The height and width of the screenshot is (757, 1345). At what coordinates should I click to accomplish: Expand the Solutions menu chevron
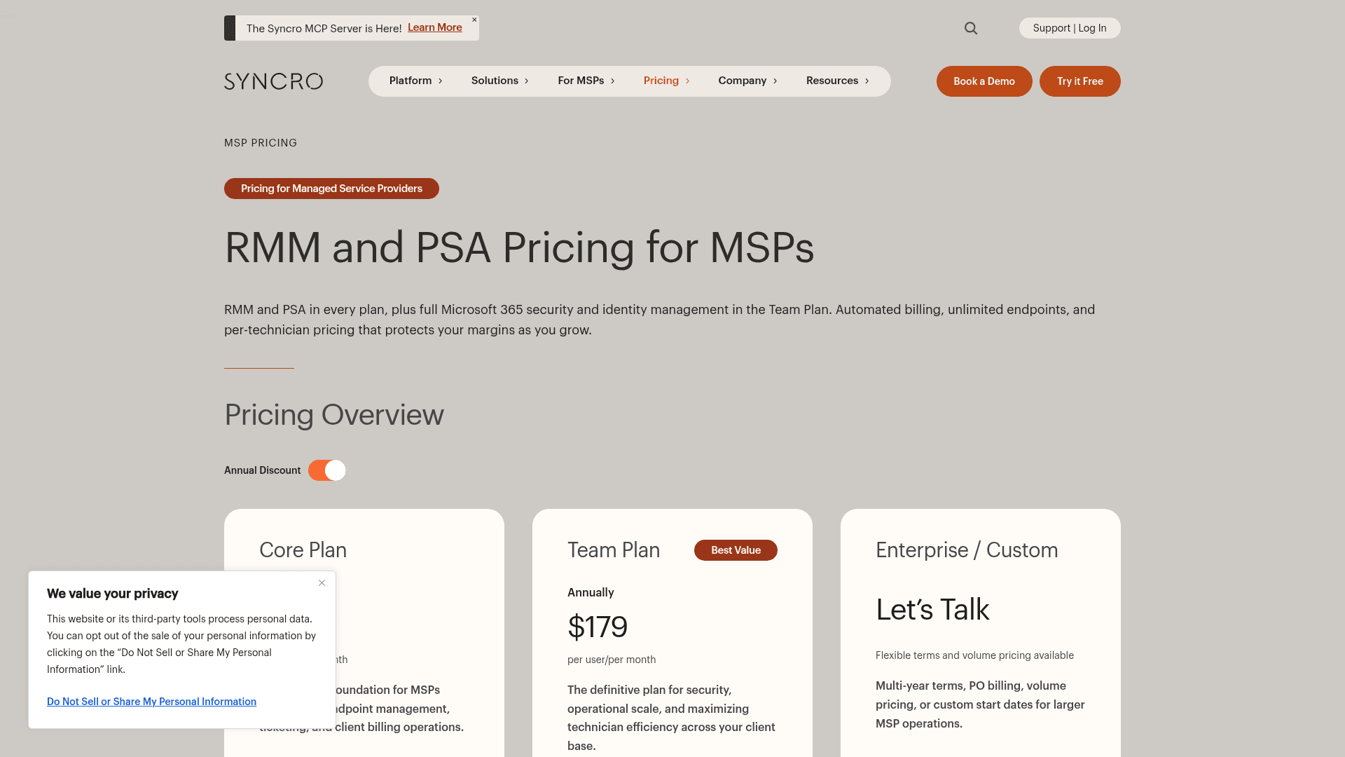[x=527, y=81]
